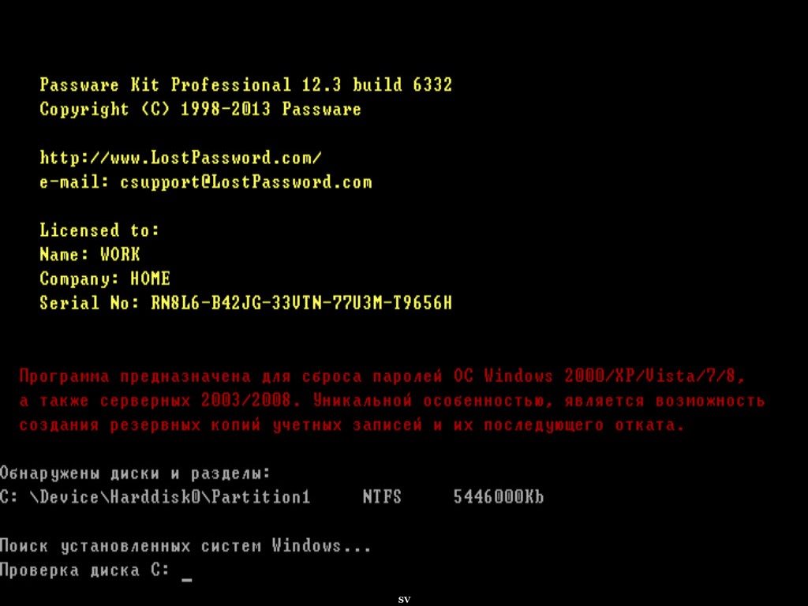The width and height of the screenshot is (808, 606).
Task: Click the third red description line
Action: [352, 425]
